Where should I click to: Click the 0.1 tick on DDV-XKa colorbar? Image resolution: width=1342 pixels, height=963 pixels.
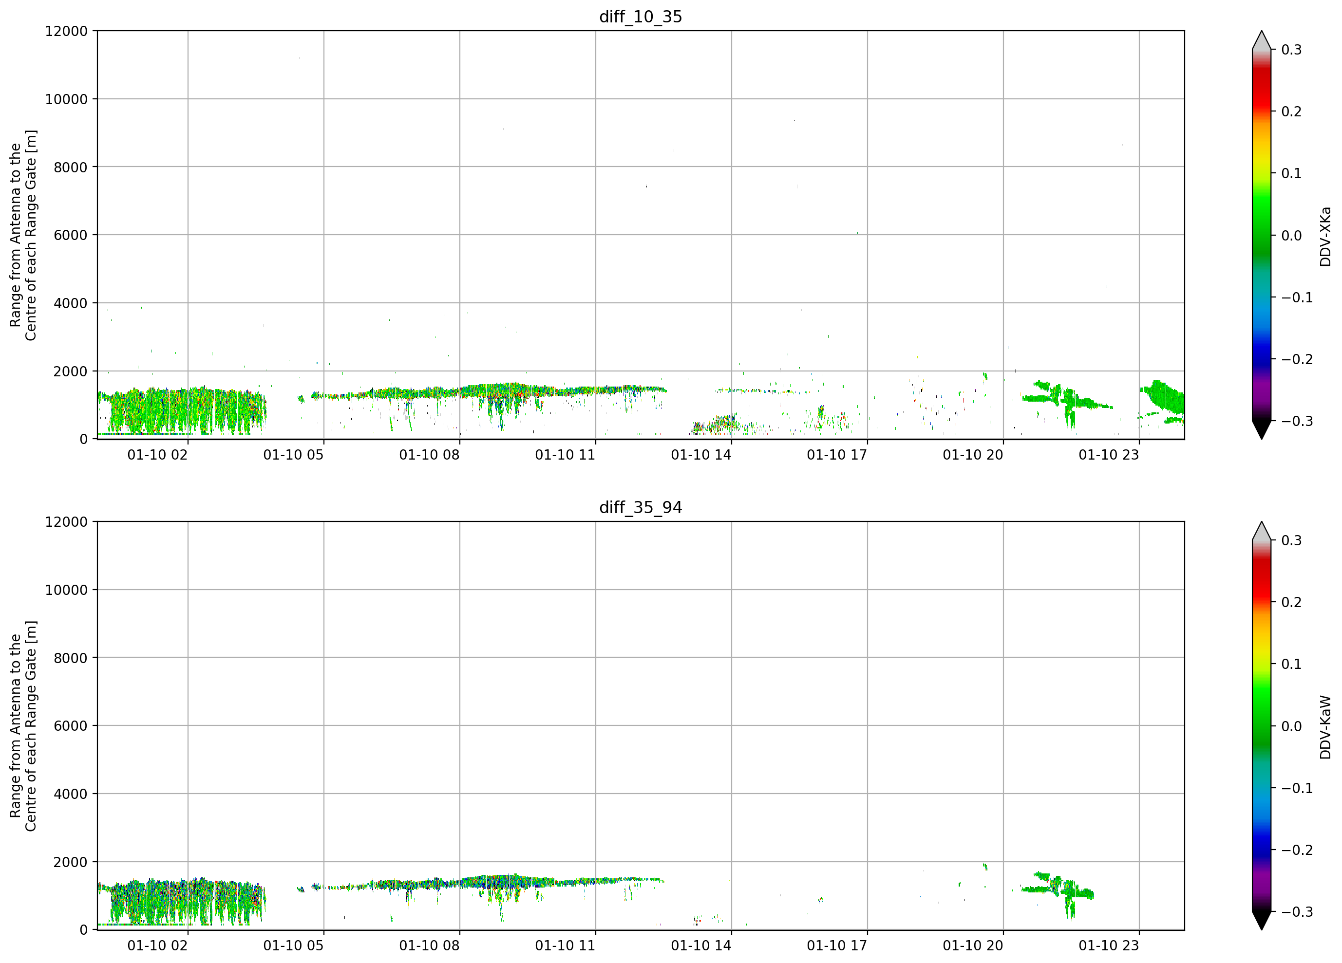(x=1292, y=173)
